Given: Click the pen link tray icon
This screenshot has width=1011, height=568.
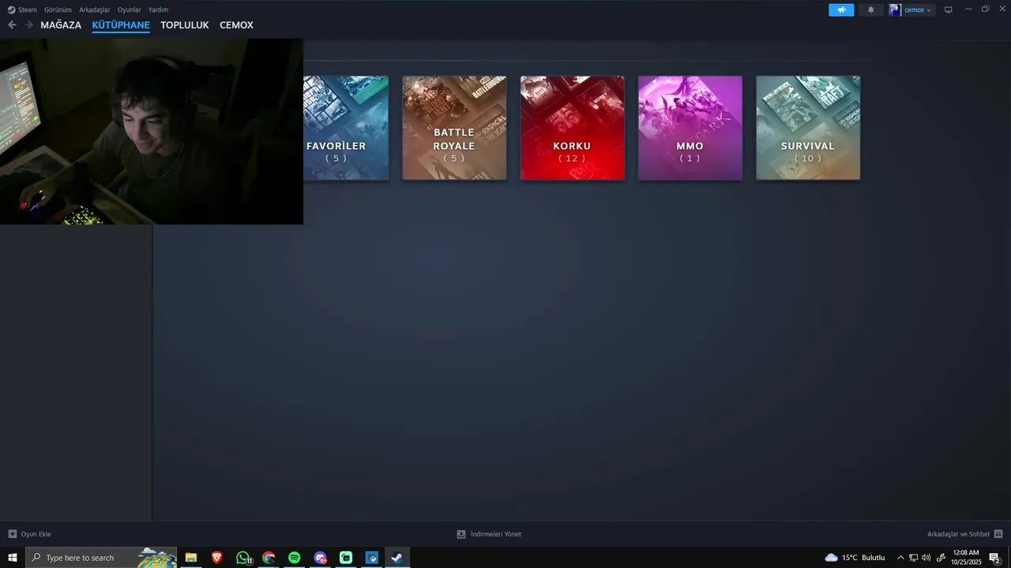Looking at the screenshot, I should tap(941, 558).
